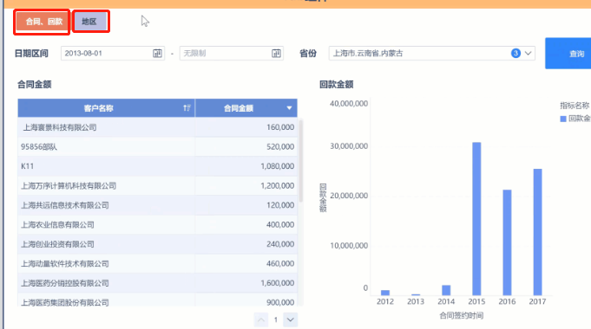Click the table's vertical scrollbar thumb
Image resolution: width=591 pixels, height=329 pixels.
tap(301, 161)
